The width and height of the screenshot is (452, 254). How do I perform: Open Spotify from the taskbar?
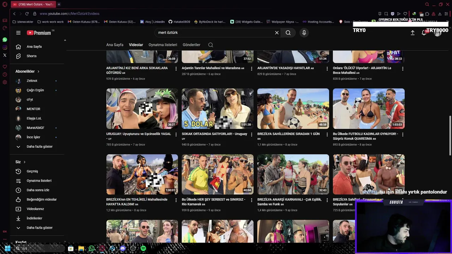click(143, 248)
